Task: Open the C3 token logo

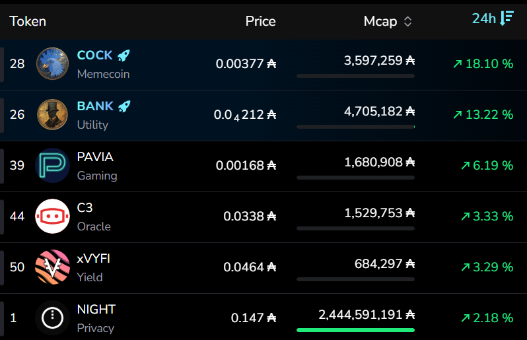Action: point(52,216)
